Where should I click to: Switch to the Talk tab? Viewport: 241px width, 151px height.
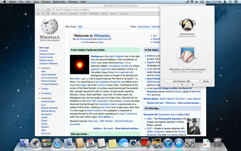(x=80, y=27)
